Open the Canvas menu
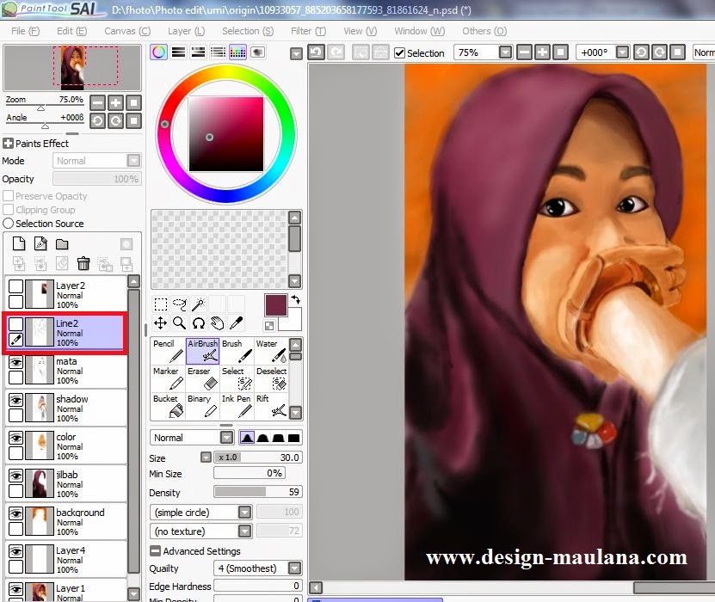 127,31
